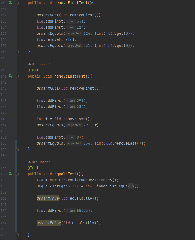Click author icon above equalsTest
The height and width of the screenshot is (240, 195).
(x=29, y=162)
